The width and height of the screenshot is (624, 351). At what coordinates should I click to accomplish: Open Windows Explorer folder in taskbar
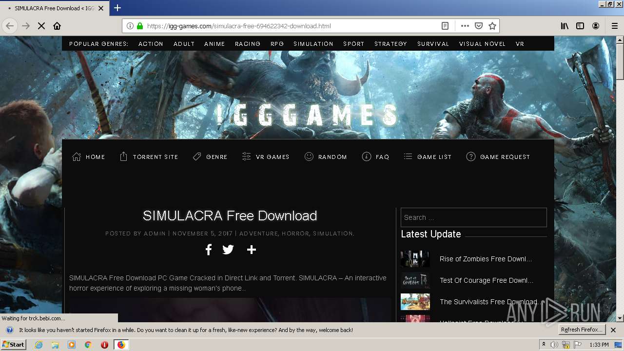(55, 345)
